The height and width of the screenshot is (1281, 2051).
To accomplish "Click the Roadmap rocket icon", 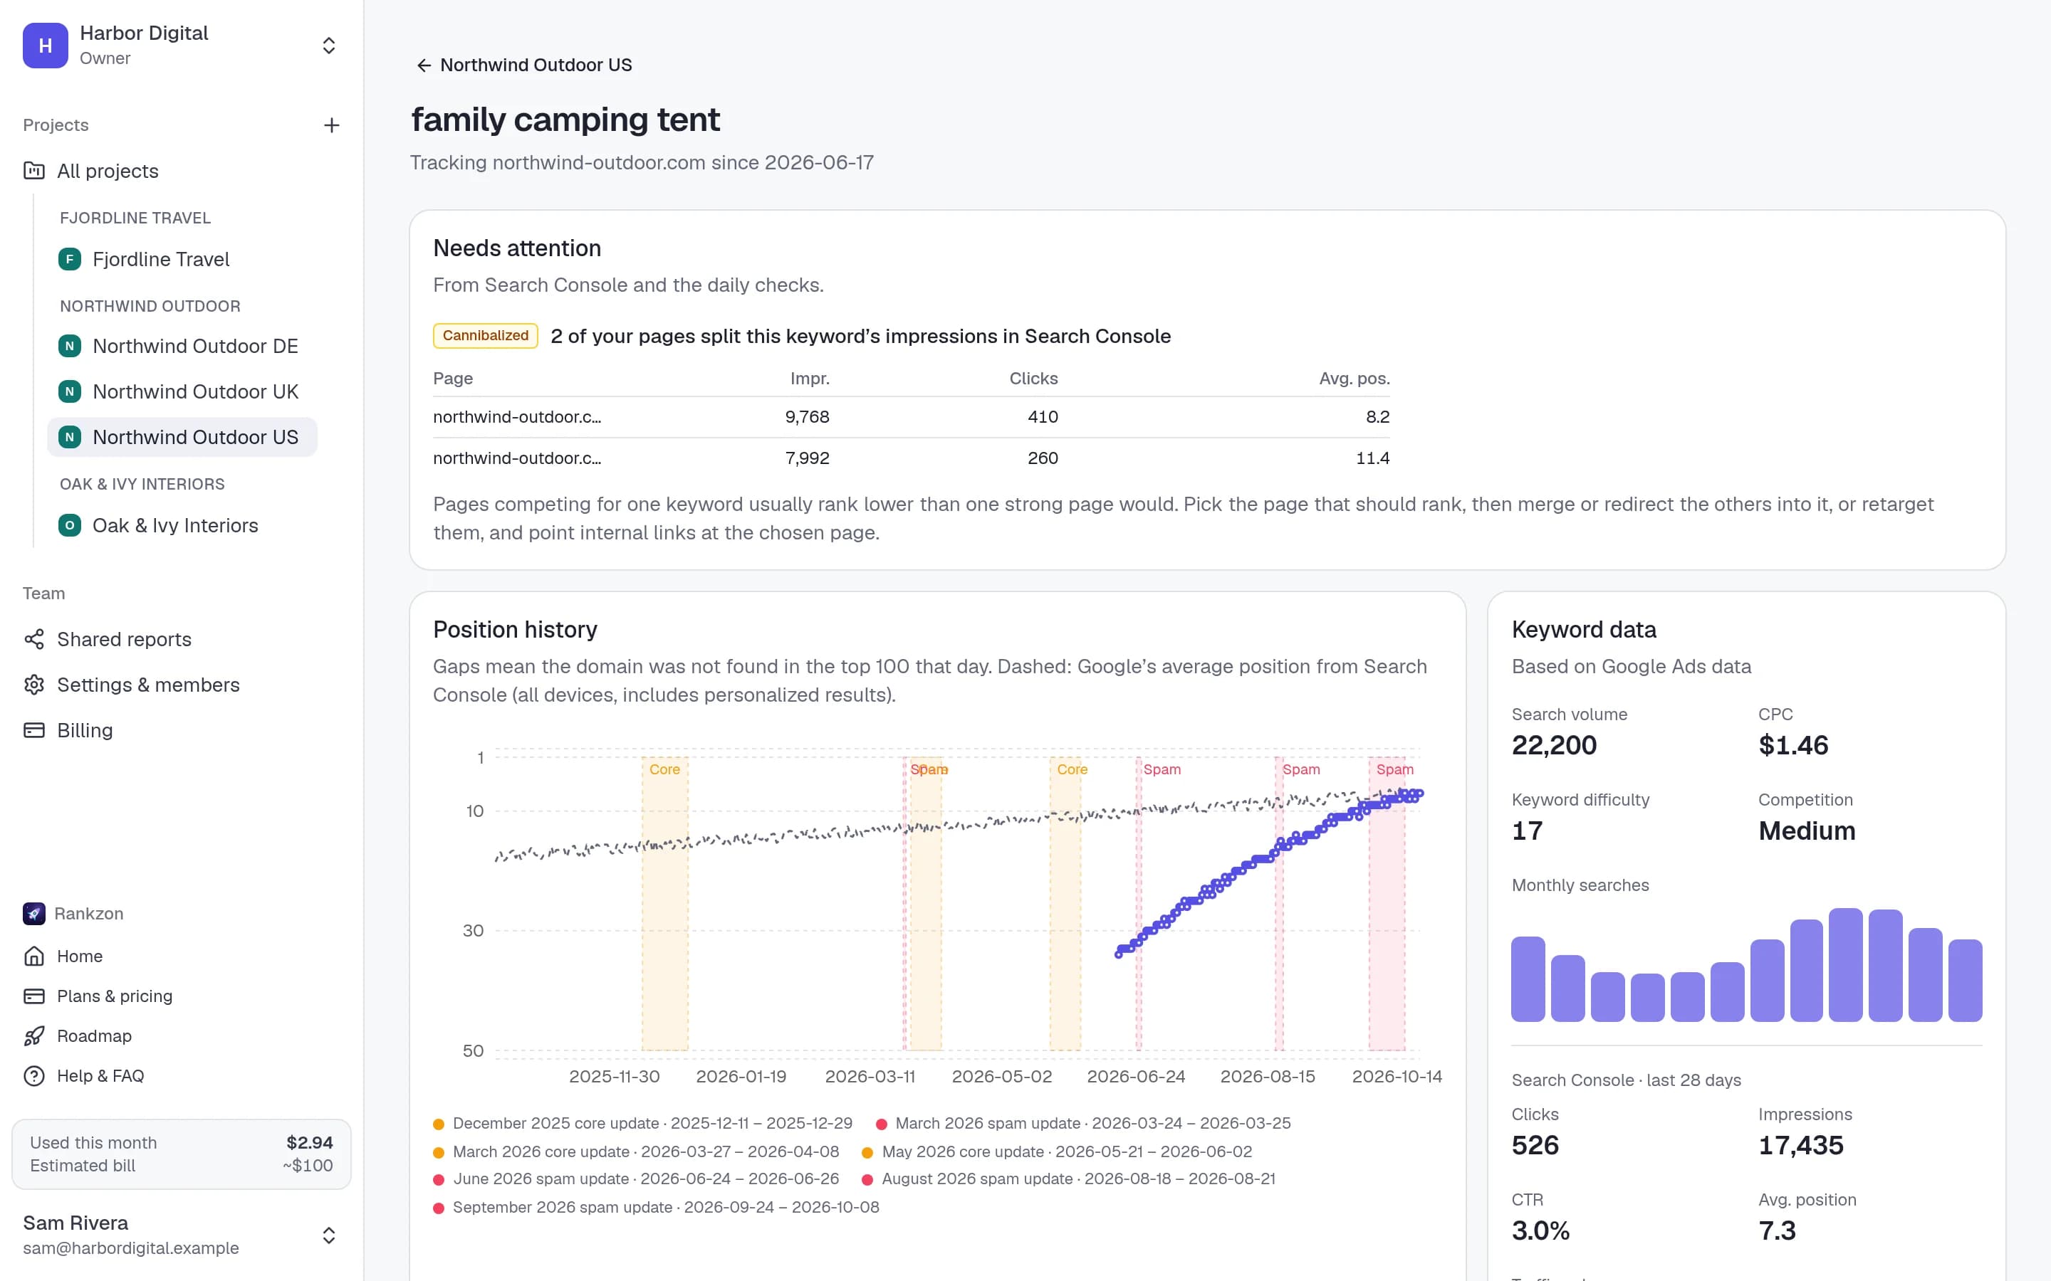I will [34, 1036].
